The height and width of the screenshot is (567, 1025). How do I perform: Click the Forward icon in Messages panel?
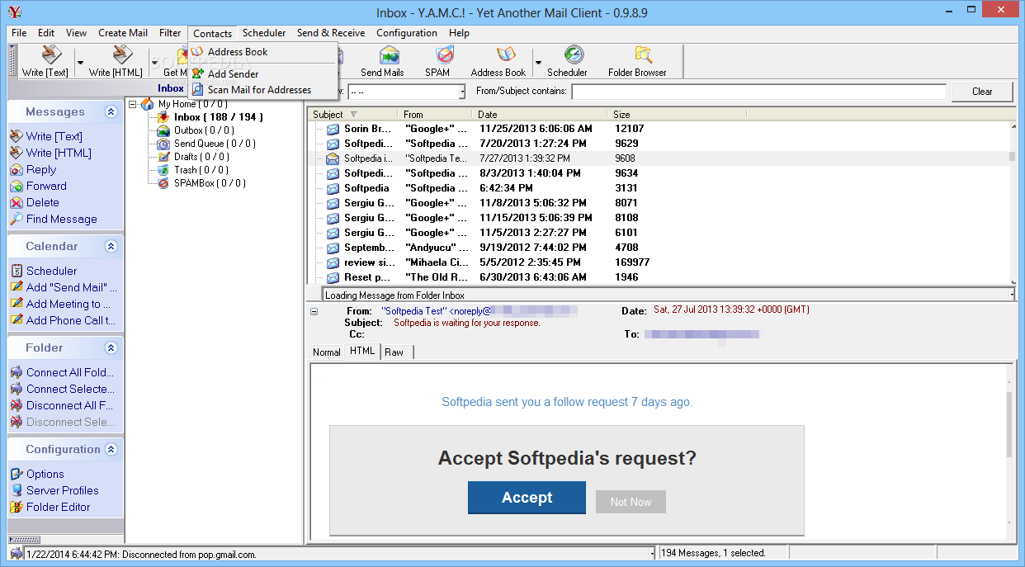pyautogui.click(x=17, y=186)
